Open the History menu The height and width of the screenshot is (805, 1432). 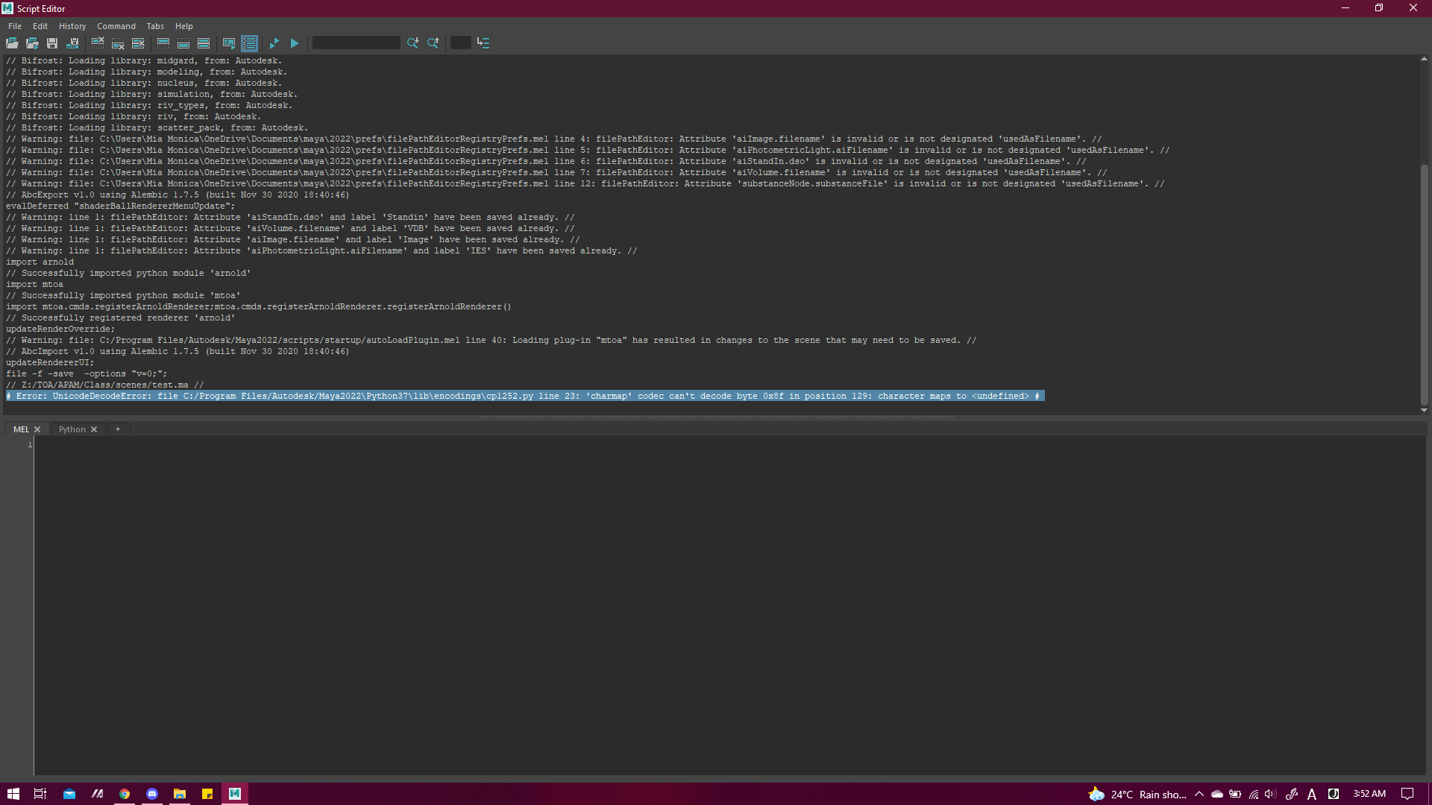click(x=72, y=25)
